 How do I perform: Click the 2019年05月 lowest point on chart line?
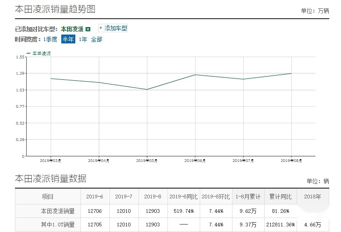tap(147, 90)
